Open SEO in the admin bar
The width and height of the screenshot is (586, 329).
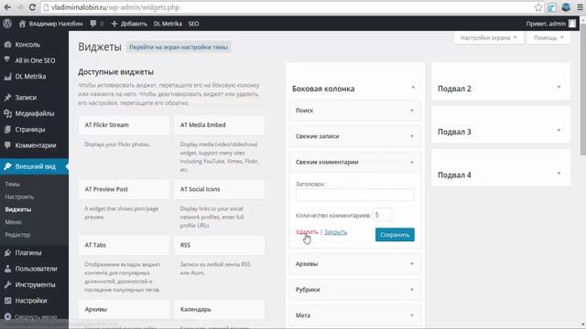pyautogui.click(x=193, y=24)
